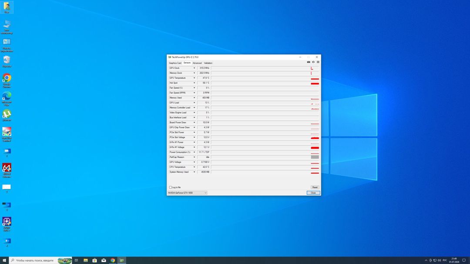Click the Reset button

(315, 187)
